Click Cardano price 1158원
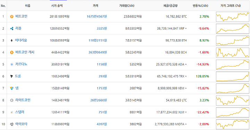Screen dimensions: 250x130 coord(102,64)
